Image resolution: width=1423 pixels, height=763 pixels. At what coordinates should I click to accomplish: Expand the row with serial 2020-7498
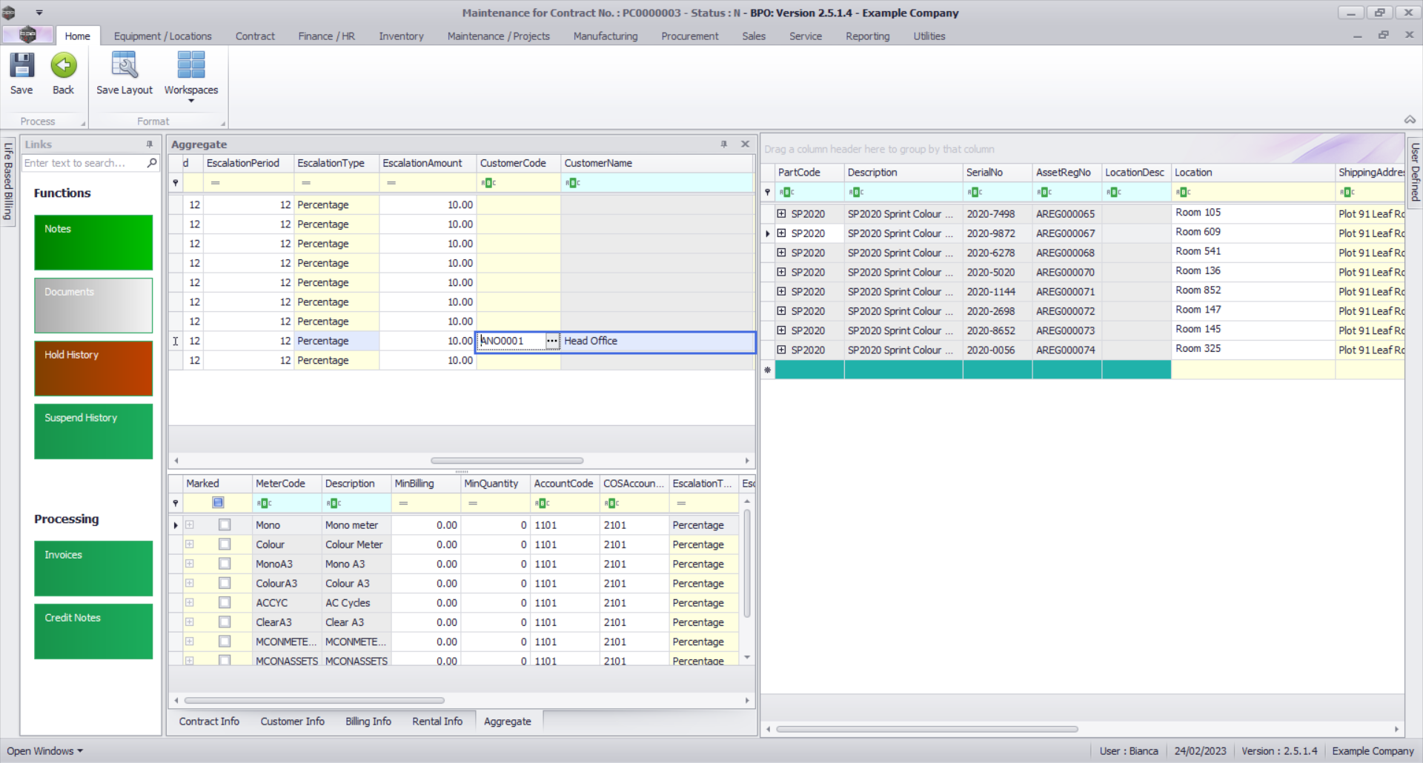pyautogui.click(x=781, y=213)
